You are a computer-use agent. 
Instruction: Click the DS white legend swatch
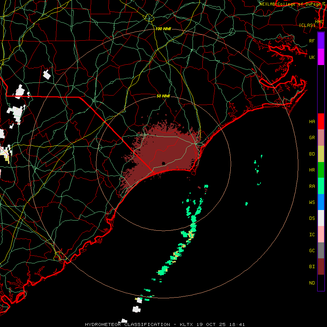pos(321,218)
